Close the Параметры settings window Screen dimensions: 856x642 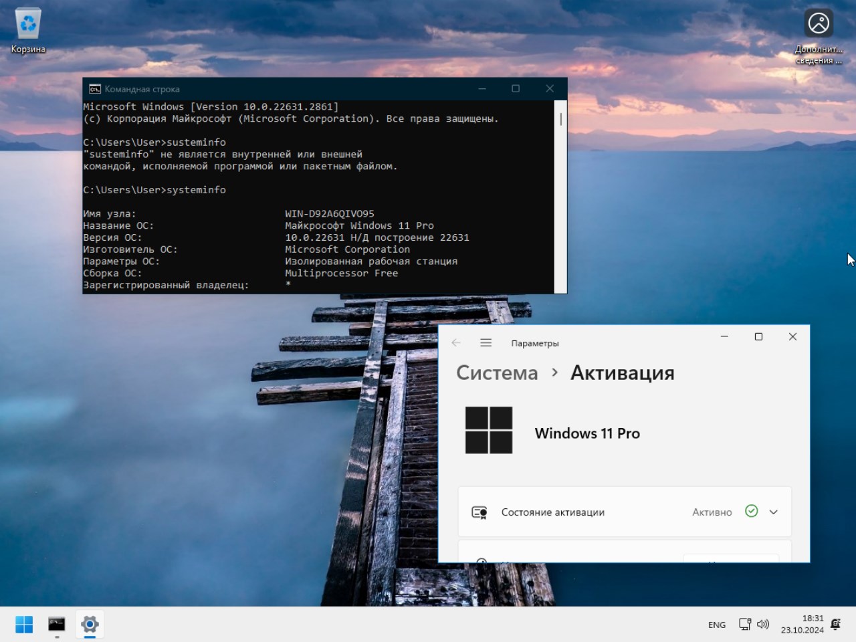[793, 336]
